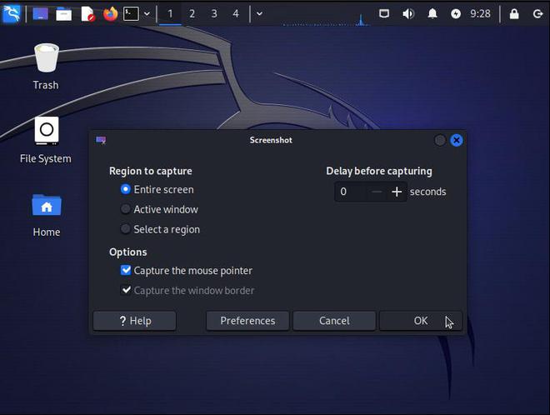The image size is (550, 415).
Task: Close the Screenshot dialog with blue X
Action: pos(457,140)
